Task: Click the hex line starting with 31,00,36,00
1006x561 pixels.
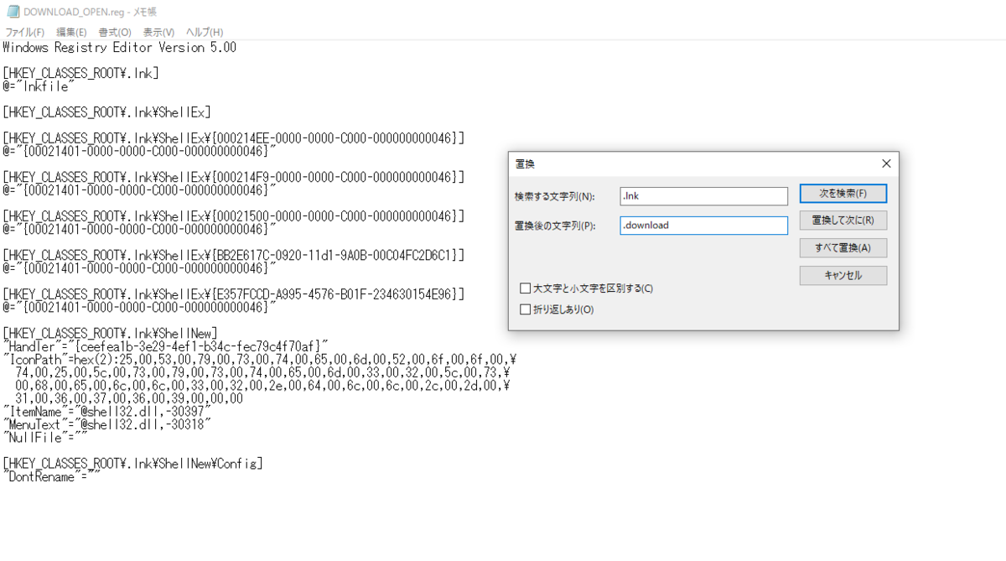Action: (x=129, y=398)
